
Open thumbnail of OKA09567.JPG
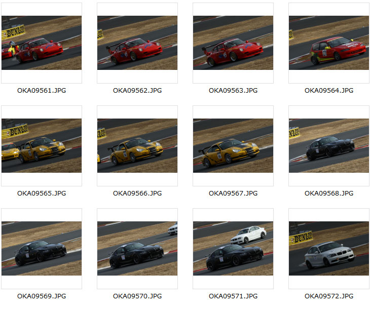point(233,145)
